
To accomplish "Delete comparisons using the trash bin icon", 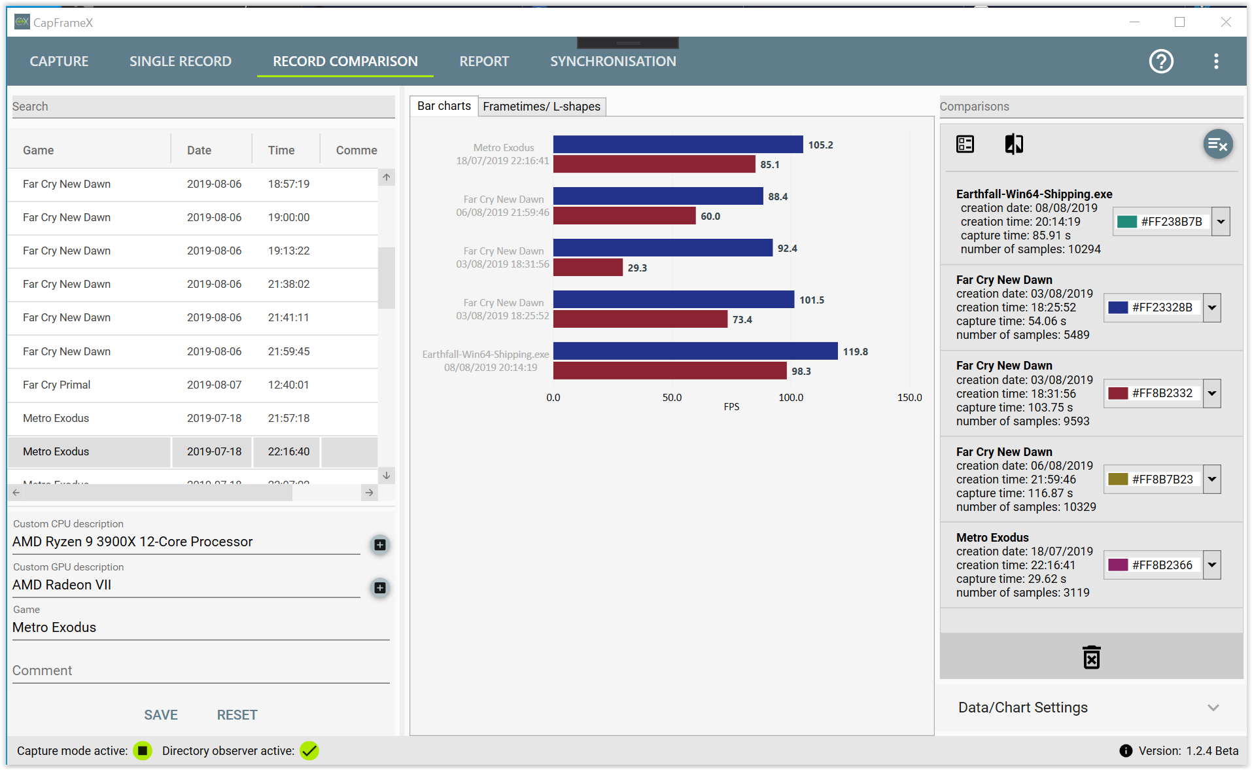I will 1091,657.
